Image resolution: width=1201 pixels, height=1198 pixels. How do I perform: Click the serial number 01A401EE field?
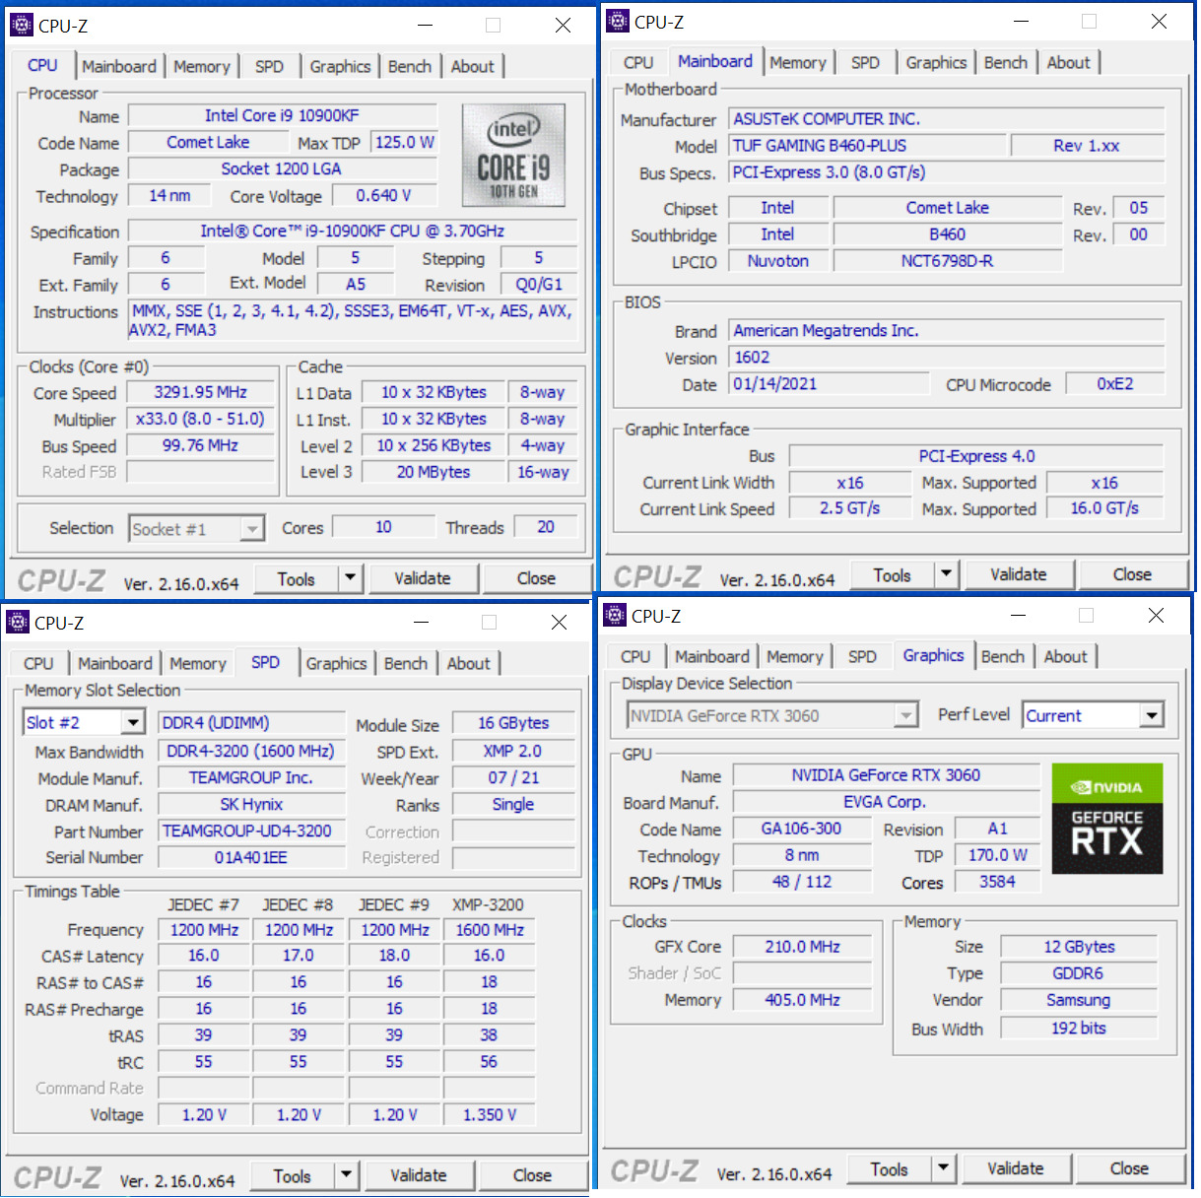[x=251, y=857]
